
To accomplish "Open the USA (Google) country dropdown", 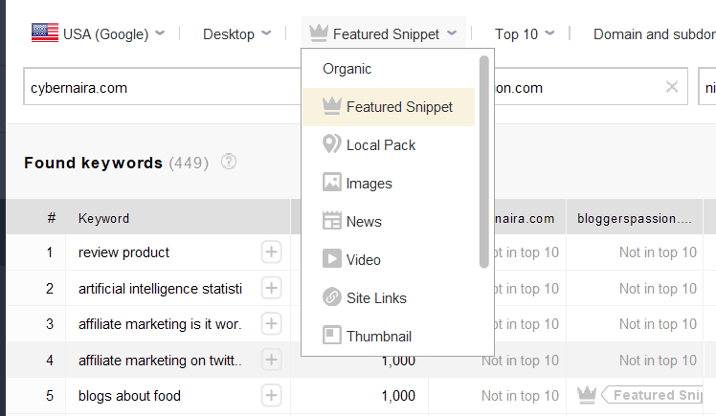I will (98, 34).
